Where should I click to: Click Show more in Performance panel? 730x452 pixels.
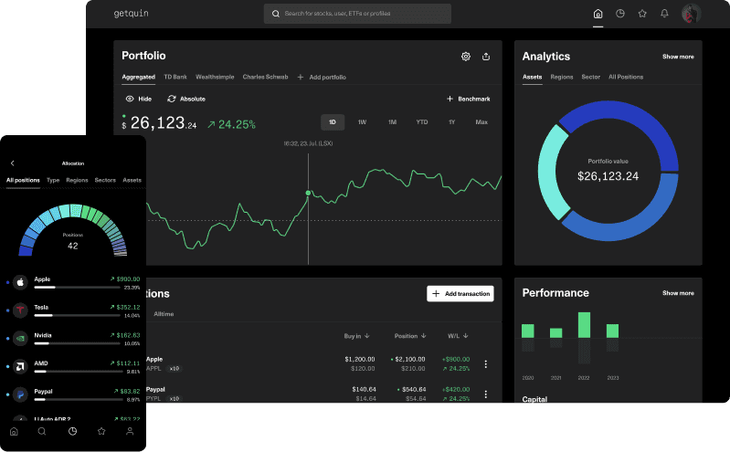(x=678, y=293)
